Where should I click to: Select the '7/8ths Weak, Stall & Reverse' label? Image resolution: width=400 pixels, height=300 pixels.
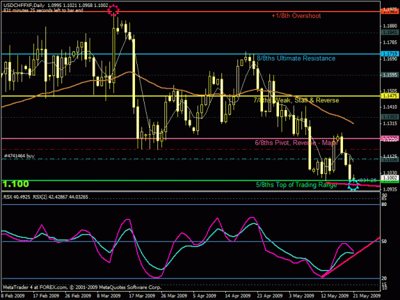(296, 100)
